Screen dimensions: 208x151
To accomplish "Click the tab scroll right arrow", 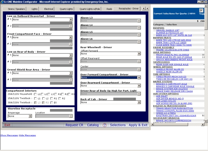I will (x=147, y=9).
